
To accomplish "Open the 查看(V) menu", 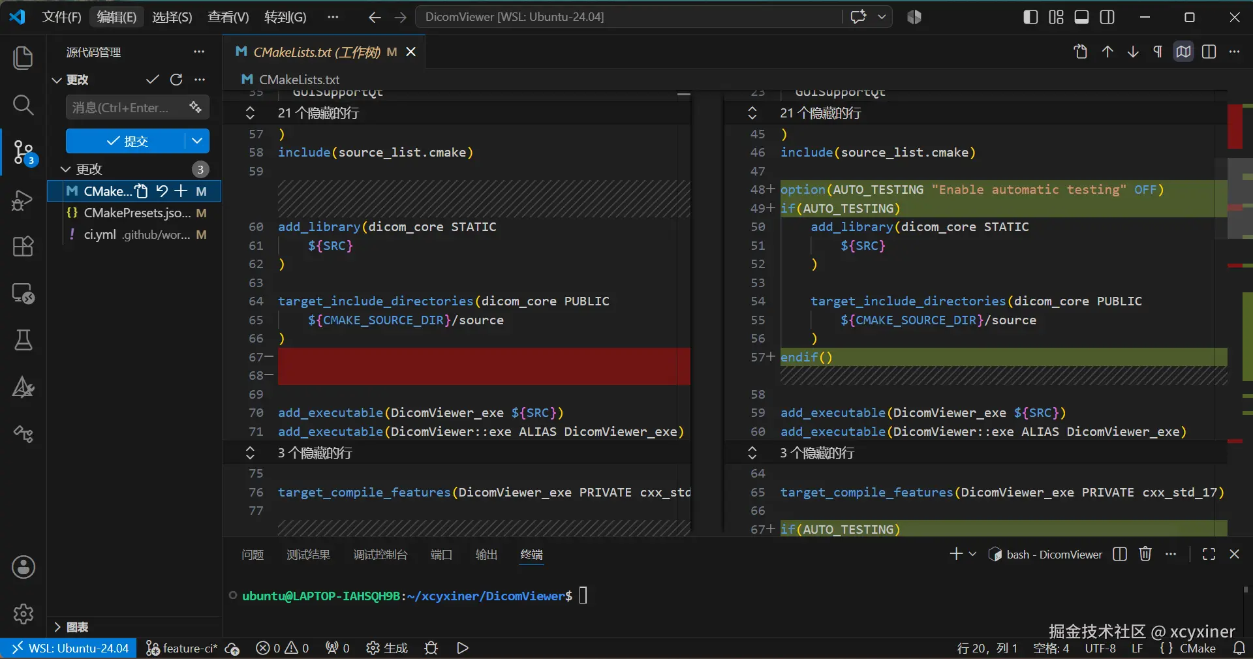I will 228,17.
